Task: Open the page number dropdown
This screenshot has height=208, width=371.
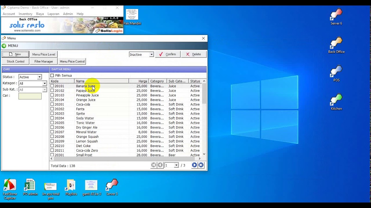Action: click(x=176, y=165)
